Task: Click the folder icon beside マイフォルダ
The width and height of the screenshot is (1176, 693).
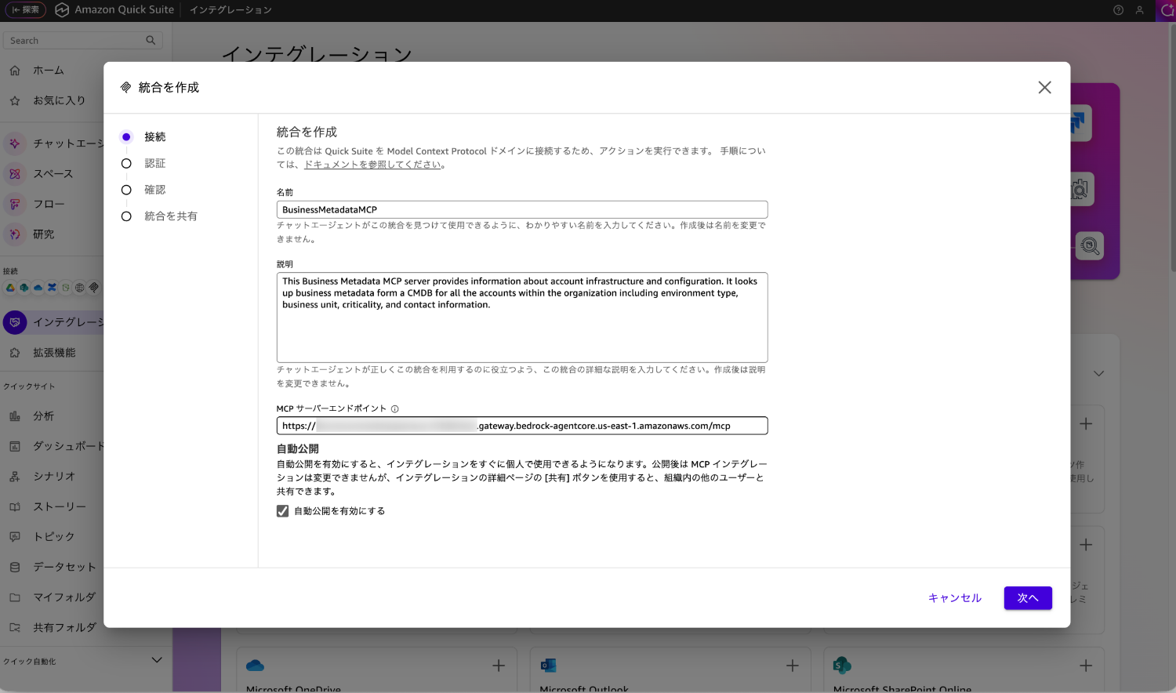Action: pos(15,597)
